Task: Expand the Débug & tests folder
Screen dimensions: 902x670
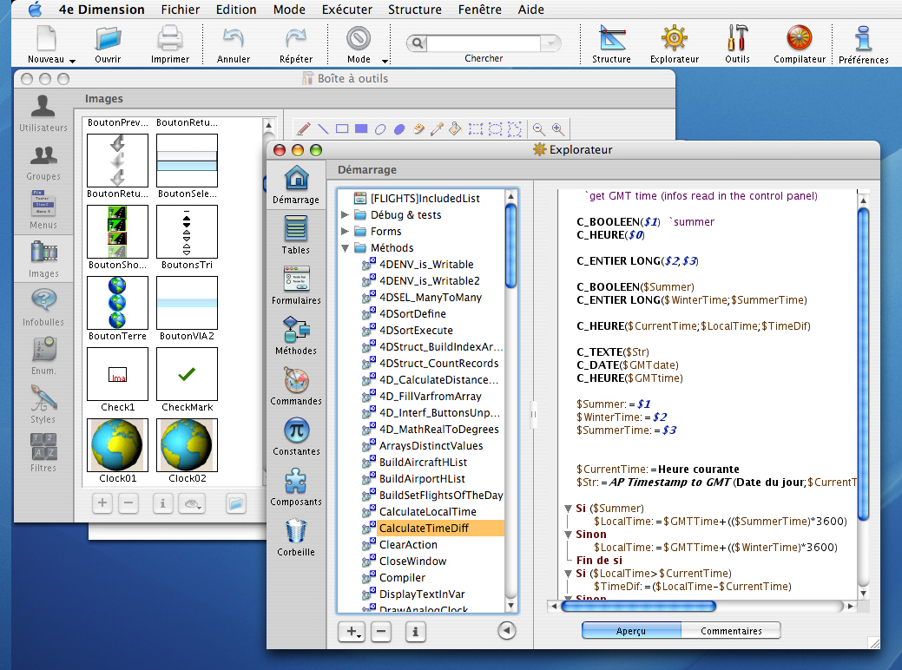Action: [x=345, y=214]
